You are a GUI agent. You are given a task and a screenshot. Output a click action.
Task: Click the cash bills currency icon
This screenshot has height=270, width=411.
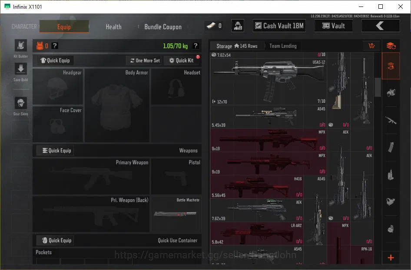(x=211, y=26)
